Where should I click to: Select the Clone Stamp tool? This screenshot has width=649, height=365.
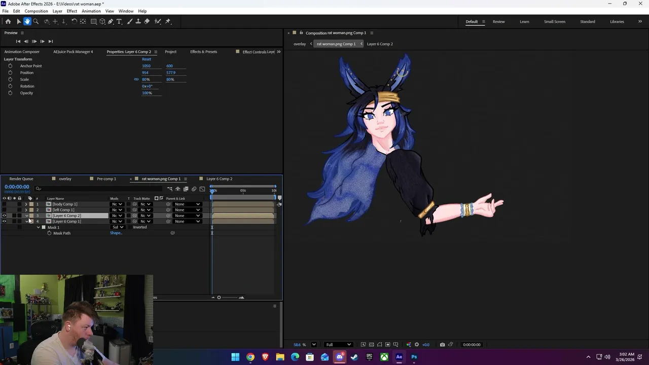tap(138, 21)
